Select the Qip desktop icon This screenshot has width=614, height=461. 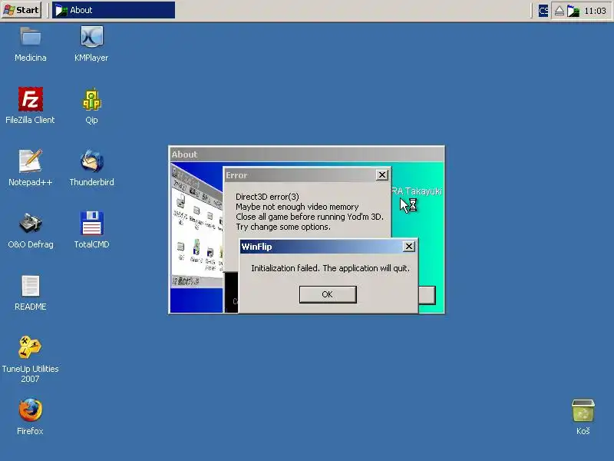91,99
